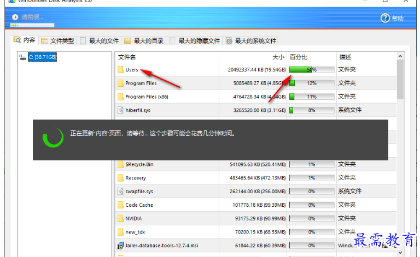Screen dimensions: 420x257
Task: Select the Program Files (x86) name
Action: coord(147,97)
